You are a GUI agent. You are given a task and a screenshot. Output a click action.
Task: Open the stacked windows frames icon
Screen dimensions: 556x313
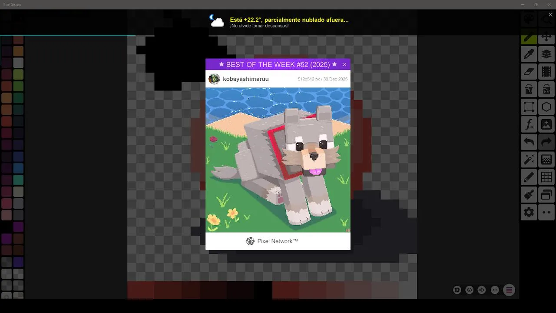coord(546,195)
